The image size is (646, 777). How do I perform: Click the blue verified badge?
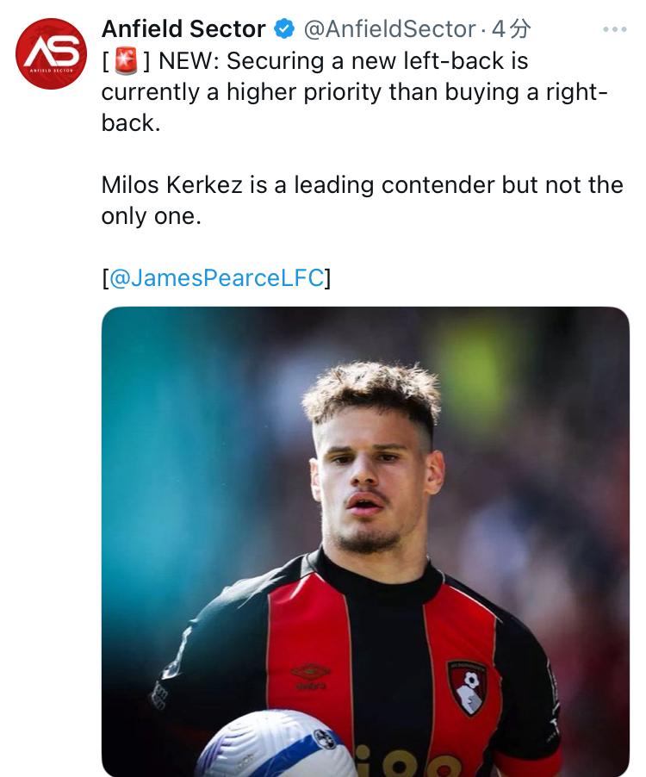[284, 29]
